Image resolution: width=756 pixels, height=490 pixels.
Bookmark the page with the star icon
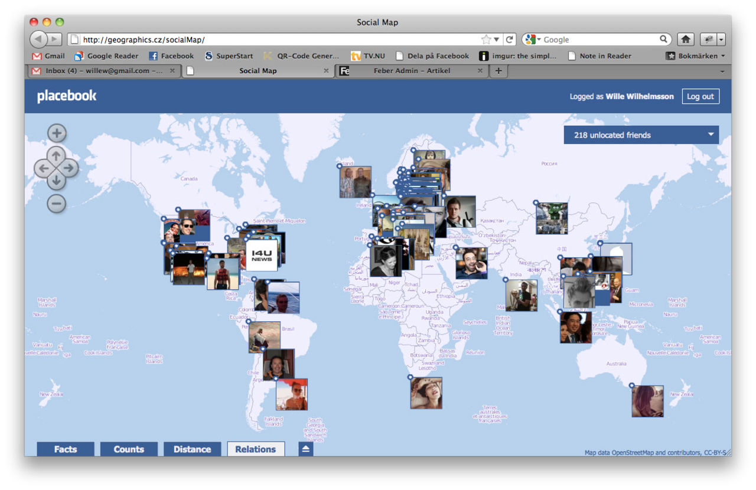click(x=486, y=40)
